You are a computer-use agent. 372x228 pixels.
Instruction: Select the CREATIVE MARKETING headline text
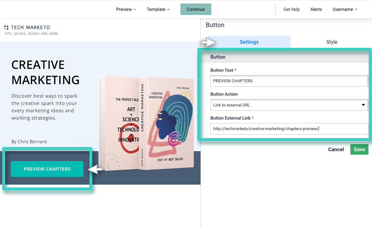(46, 72)
